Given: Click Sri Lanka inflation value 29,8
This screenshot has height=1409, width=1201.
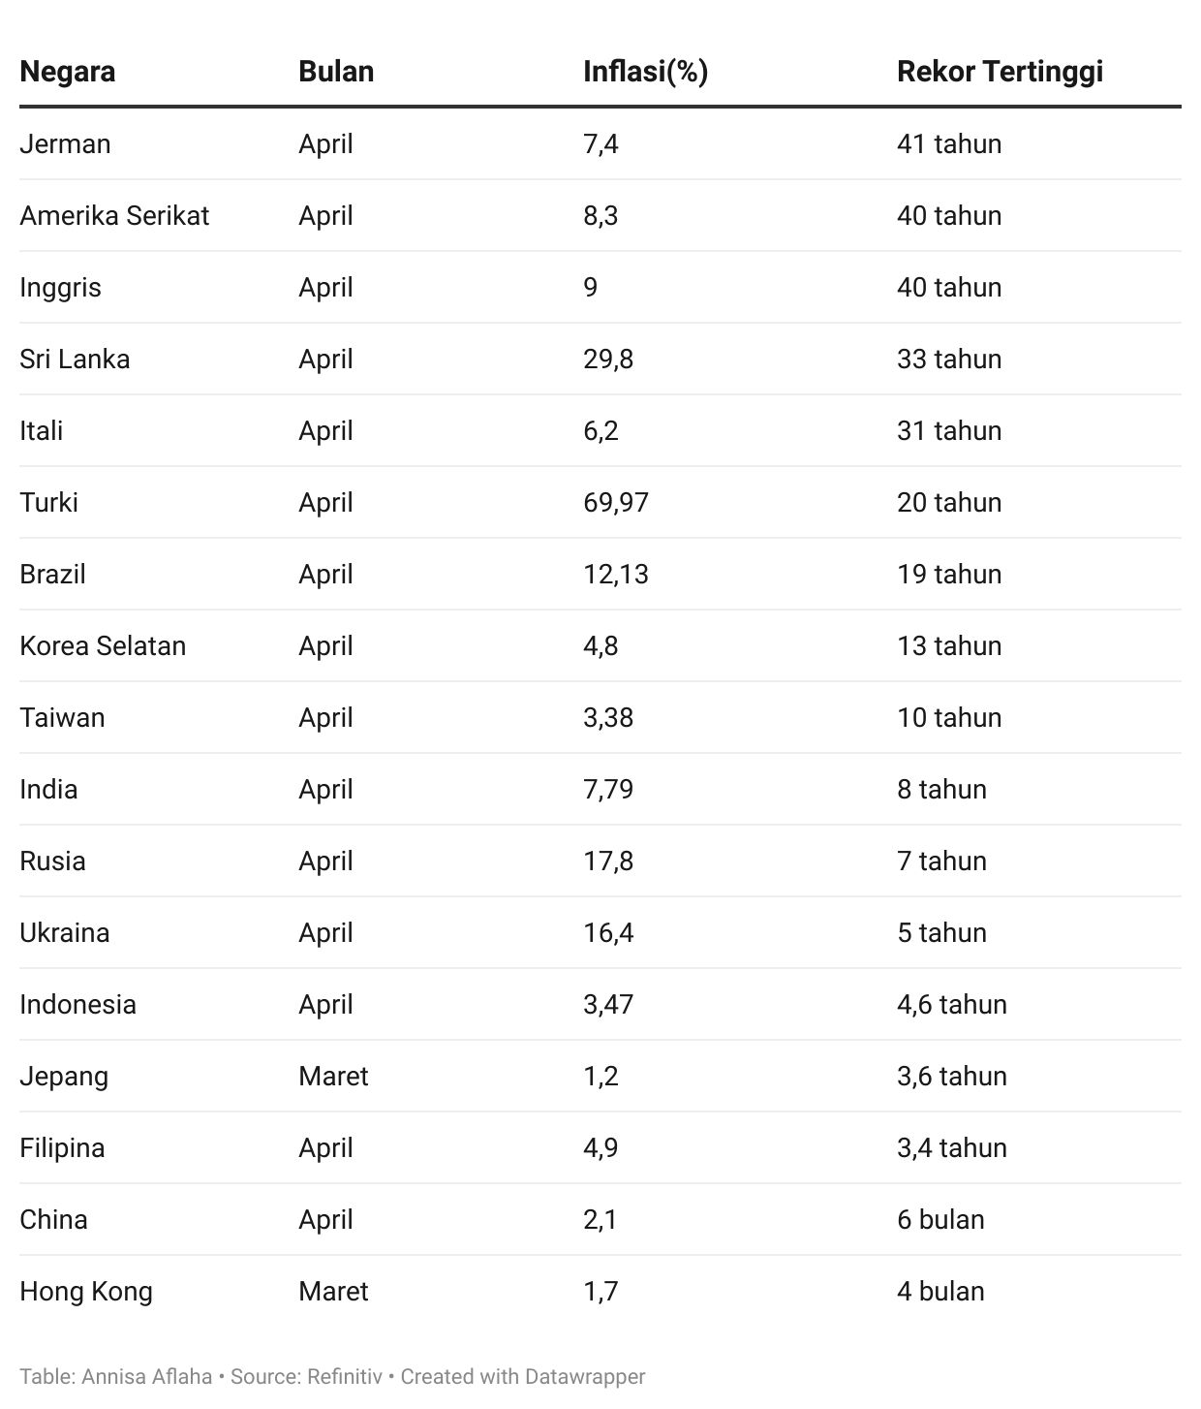Looking at the screenshot, I should pyautogui.click(x=608, y=359).
